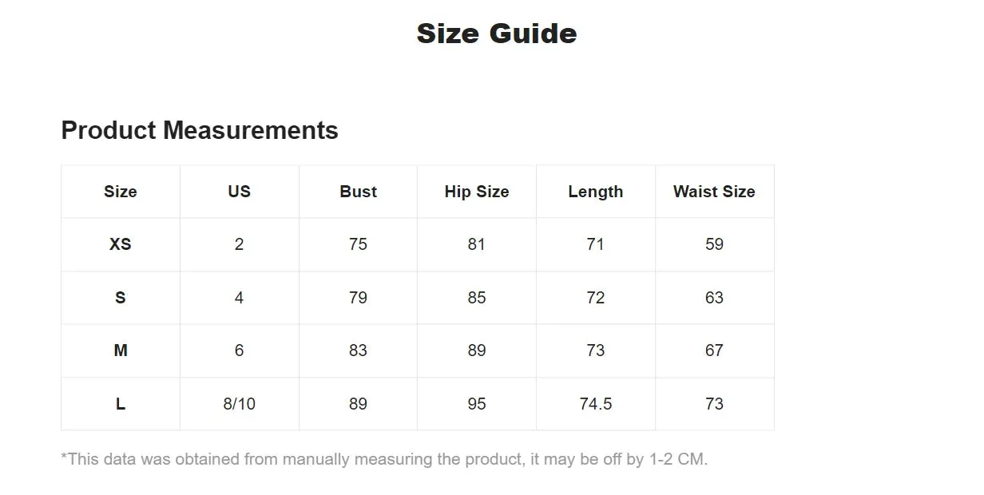Click the L size row label
984x495 pixels.
[121, 404]
